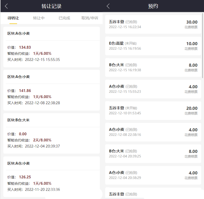Select A仓:小麦 reservation dated 2022-12-04 20:38:29
This screenshot has width=204, height=199.
[x=153, y=175]
